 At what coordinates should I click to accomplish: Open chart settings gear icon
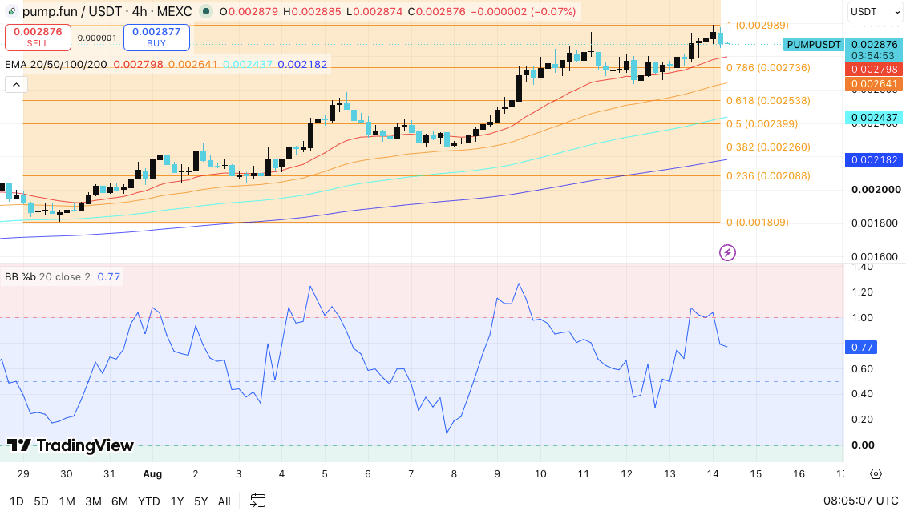click(876, 473)
